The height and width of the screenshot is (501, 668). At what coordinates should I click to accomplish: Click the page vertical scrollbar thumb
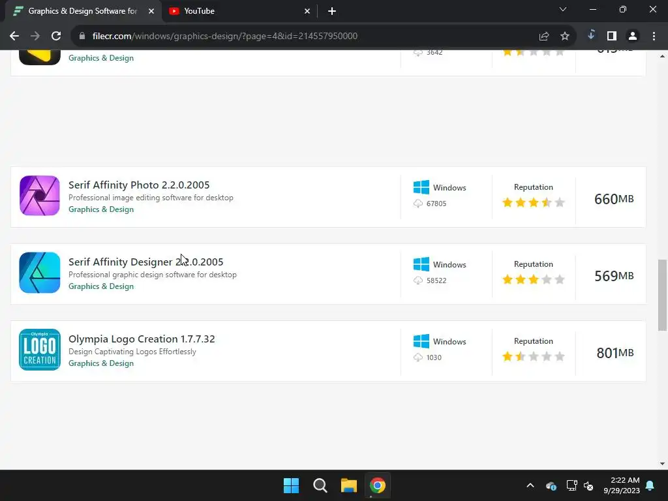[662, 295]
